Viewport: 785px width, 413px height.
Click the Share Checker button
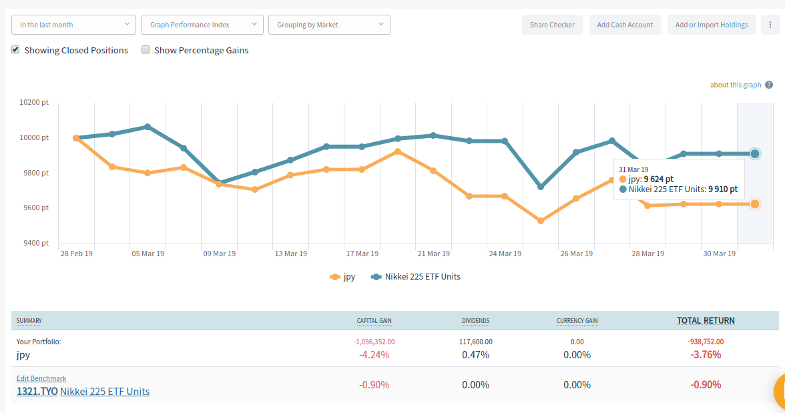pyautogui.click(x=552, y=25)
